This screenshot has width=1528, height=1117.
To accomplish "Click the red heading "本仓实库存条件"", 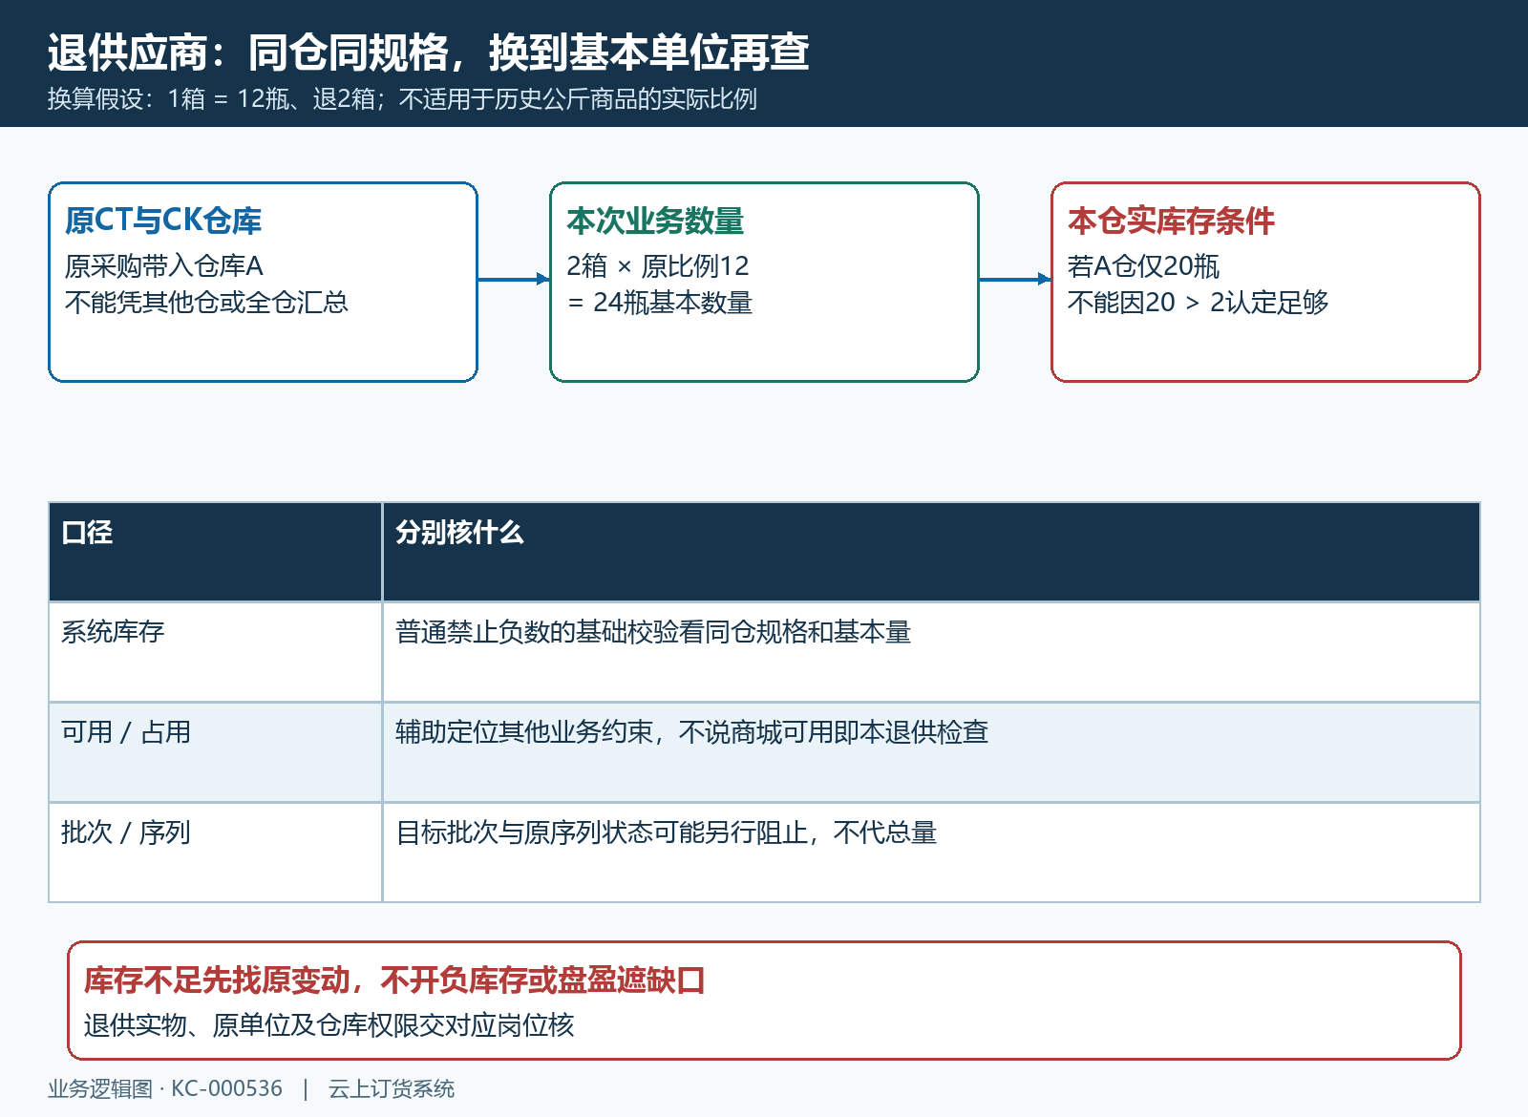I will pos(1171,221).
